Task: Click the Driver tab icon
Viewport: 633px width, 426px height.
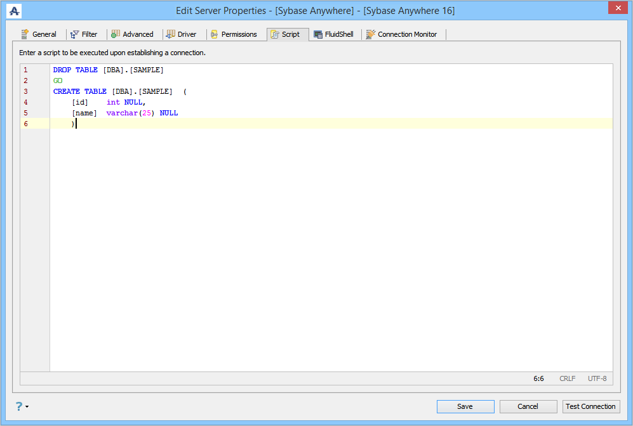Action: tap(171, 34)
